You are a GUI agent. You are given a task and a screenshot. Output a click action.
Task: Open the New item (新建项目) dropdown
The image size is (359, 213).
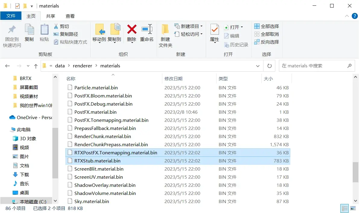(x=189, y=26)
